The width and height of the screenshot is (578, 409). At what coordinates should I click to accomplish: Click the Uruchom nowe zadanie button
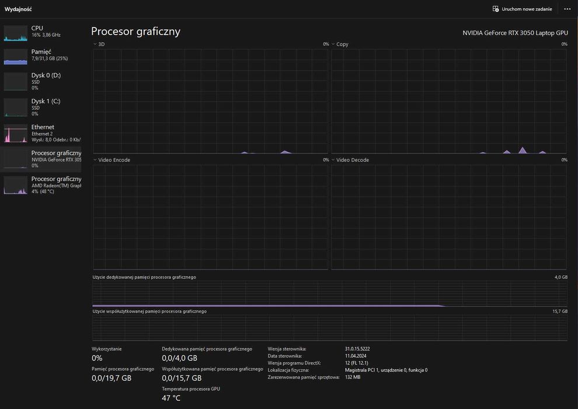(x=522, y=9)
